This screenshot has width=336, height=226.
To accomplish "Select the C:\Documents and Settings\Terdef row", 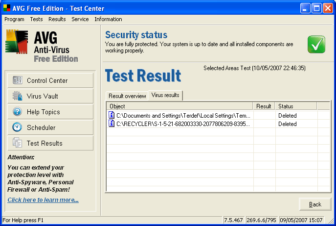I will coord(218,115).
